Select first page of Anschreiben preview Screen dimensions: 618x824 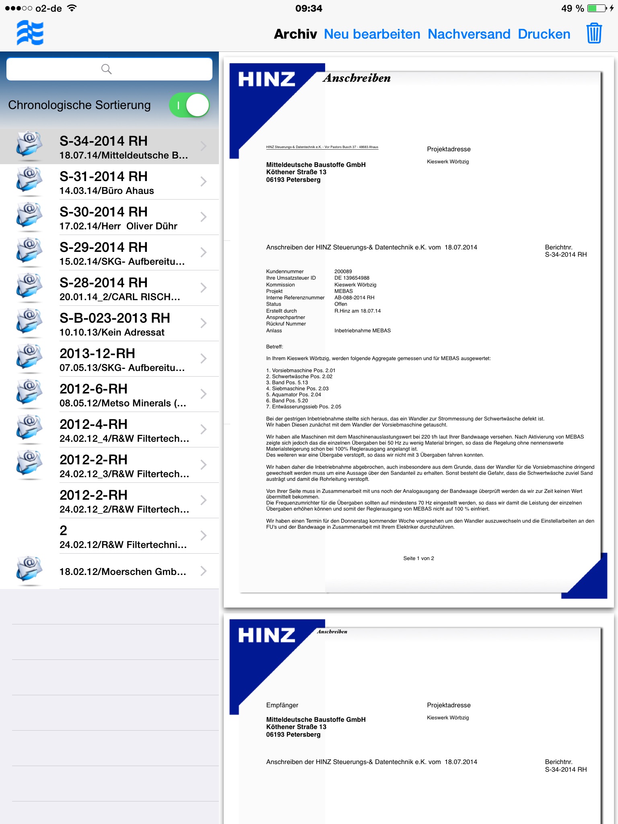coord(418,332)
